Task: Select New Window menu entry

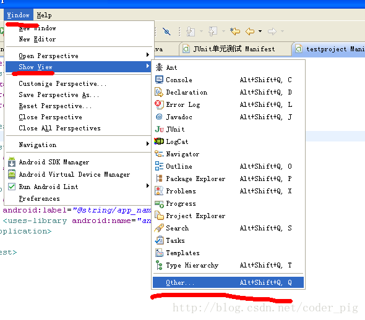Action: [x=79, y=28]
